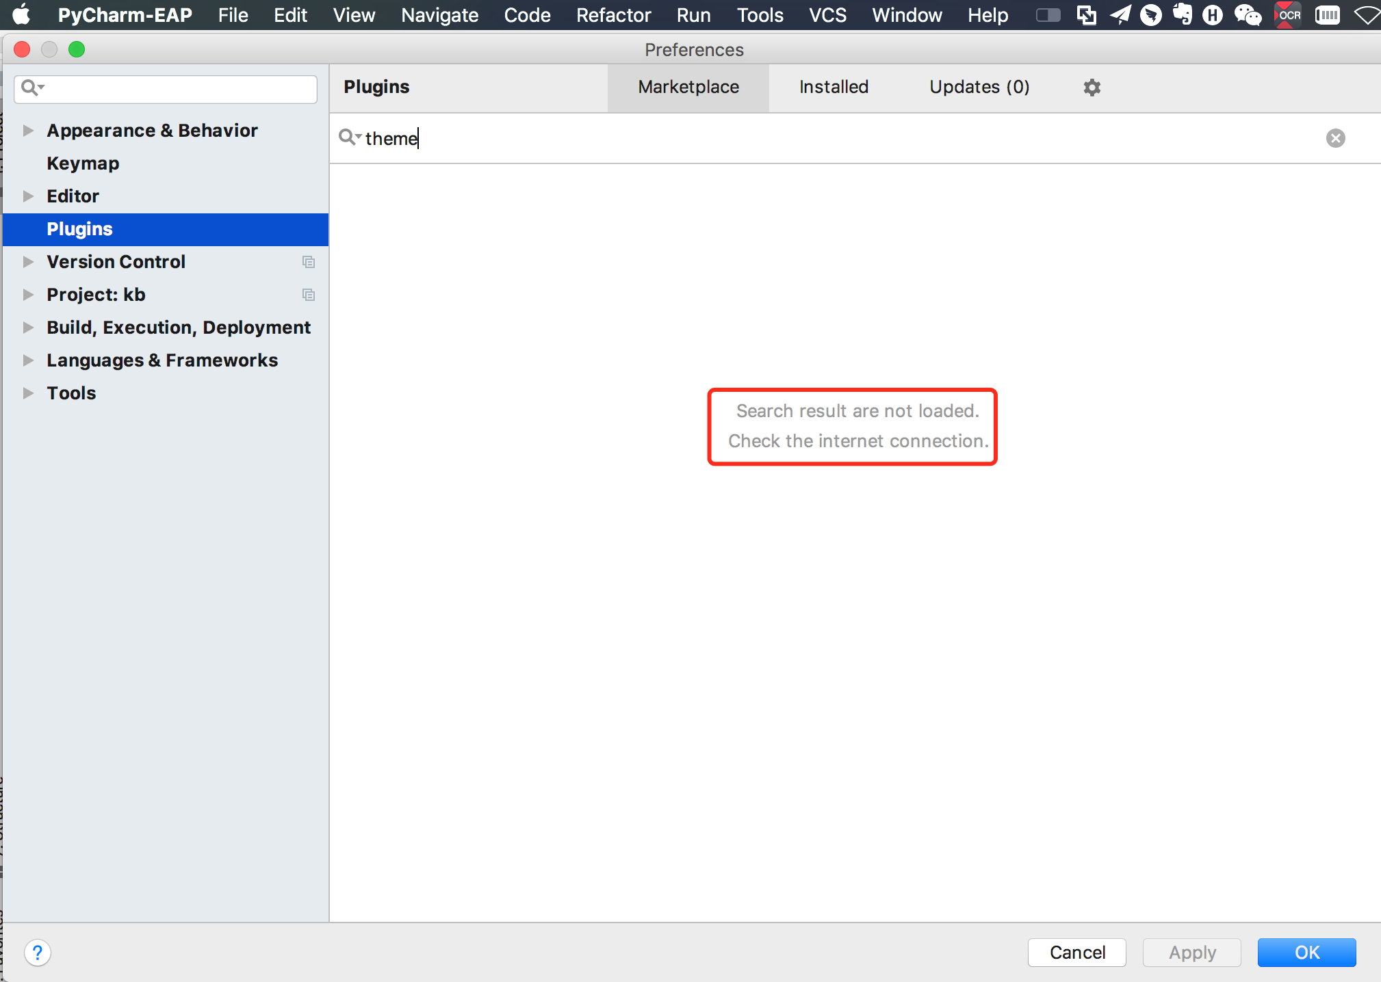Open help via the question mark icon
Image resolution: width=1381 pixels, height=982 pixels.
(x=38, y=952)
